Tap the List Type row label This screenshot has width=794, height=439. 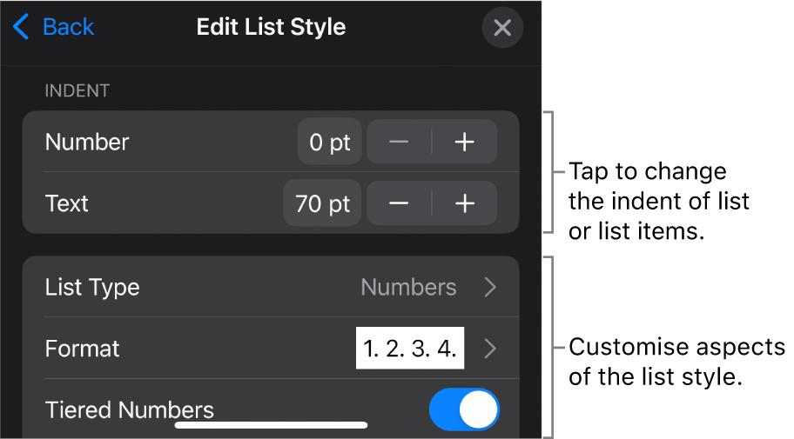pos(92,287)
